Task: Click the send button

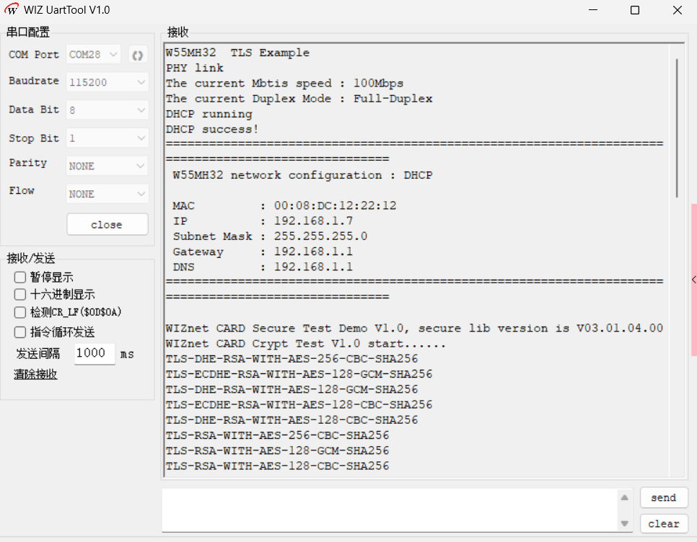Action: [664, 497]
